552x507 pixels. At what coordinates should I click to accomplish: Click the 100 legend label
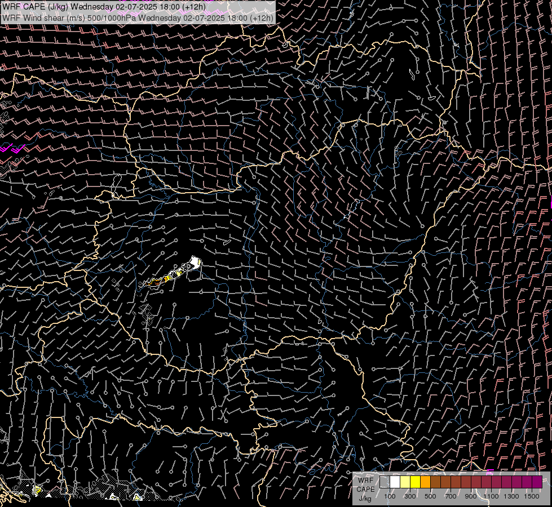tap(390, 496)
